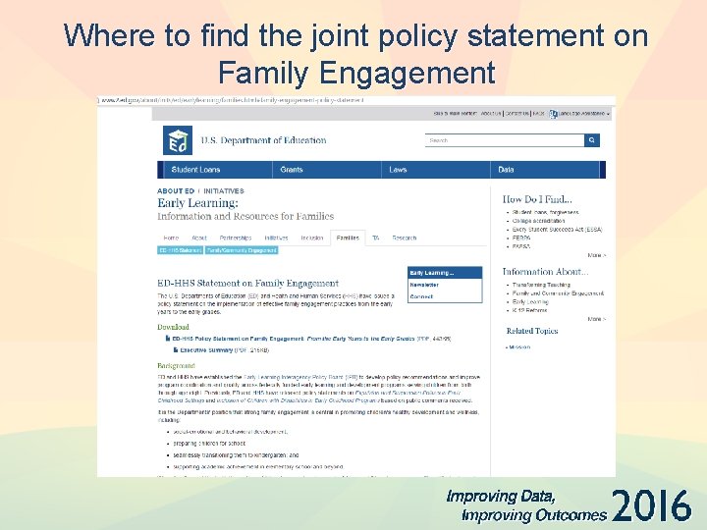Screen dimensions: 707x530
Task: Click Family and Community Engagement sidebar link
Action: (x=558, y=293)
